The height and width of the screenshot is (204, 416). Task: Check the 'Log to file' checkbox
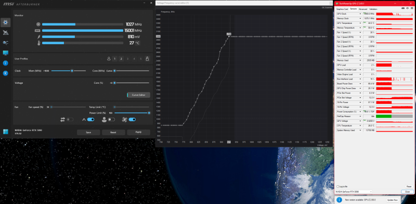click(337, 186)
